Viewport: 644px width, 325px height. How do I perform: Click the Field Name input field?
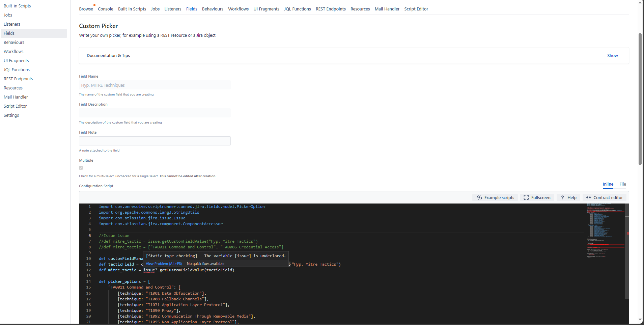click(155, 85)
